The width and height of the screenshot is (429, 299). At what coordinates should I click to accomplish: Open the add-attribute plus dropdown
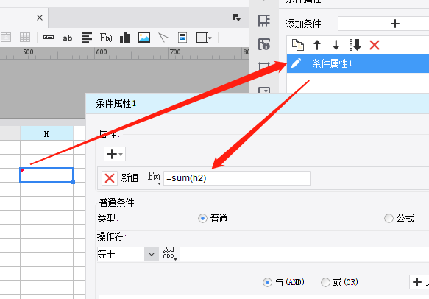pos(115,154)
